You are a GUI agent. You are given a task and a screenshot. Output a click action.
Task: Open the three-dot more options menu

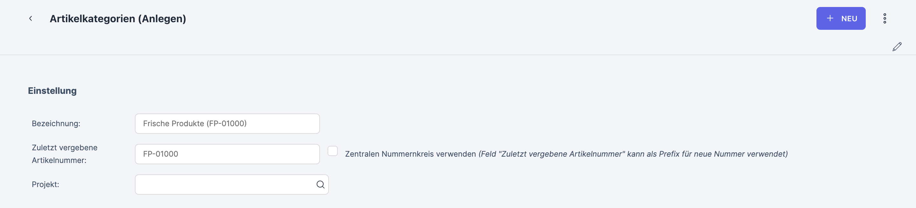[885, 18]
